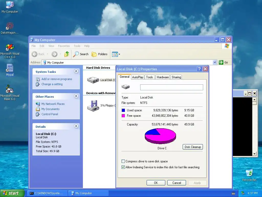
Task: Open the View menu
Action: pos(51,46)
